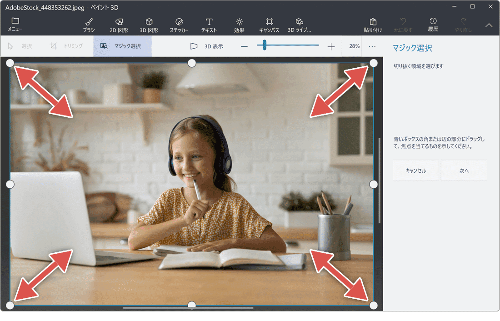
Task: Open the 履歴 history panel
Action: point(433,25)
